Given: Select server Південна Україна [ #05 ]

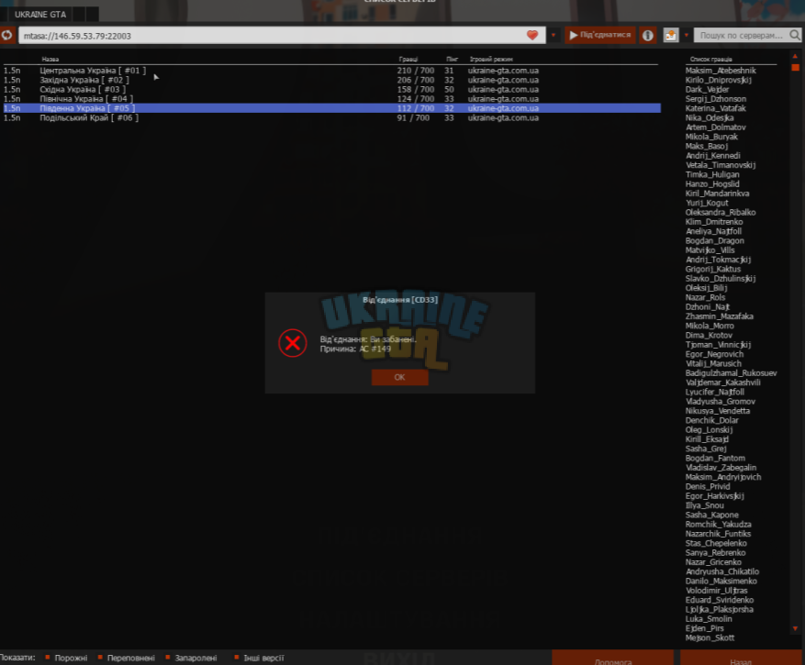Looking at the screenshot, I should tap(331, 108).
